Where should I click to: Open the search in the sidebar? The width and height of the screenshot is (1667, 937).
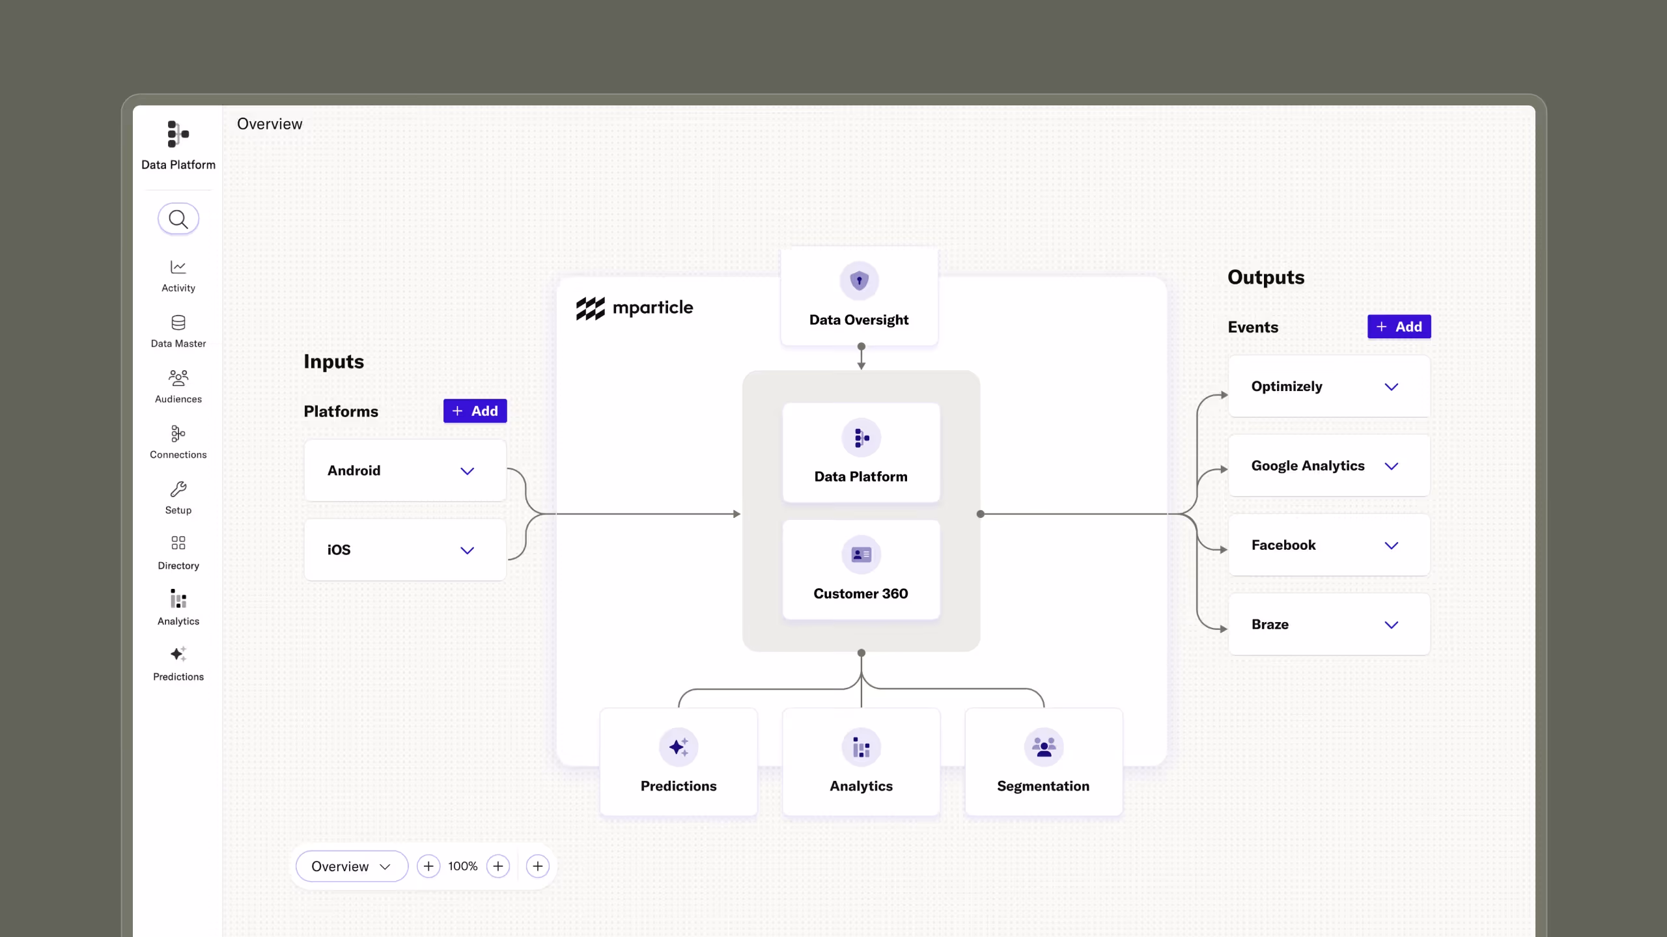pyautogui.click(x=178, y=219)
